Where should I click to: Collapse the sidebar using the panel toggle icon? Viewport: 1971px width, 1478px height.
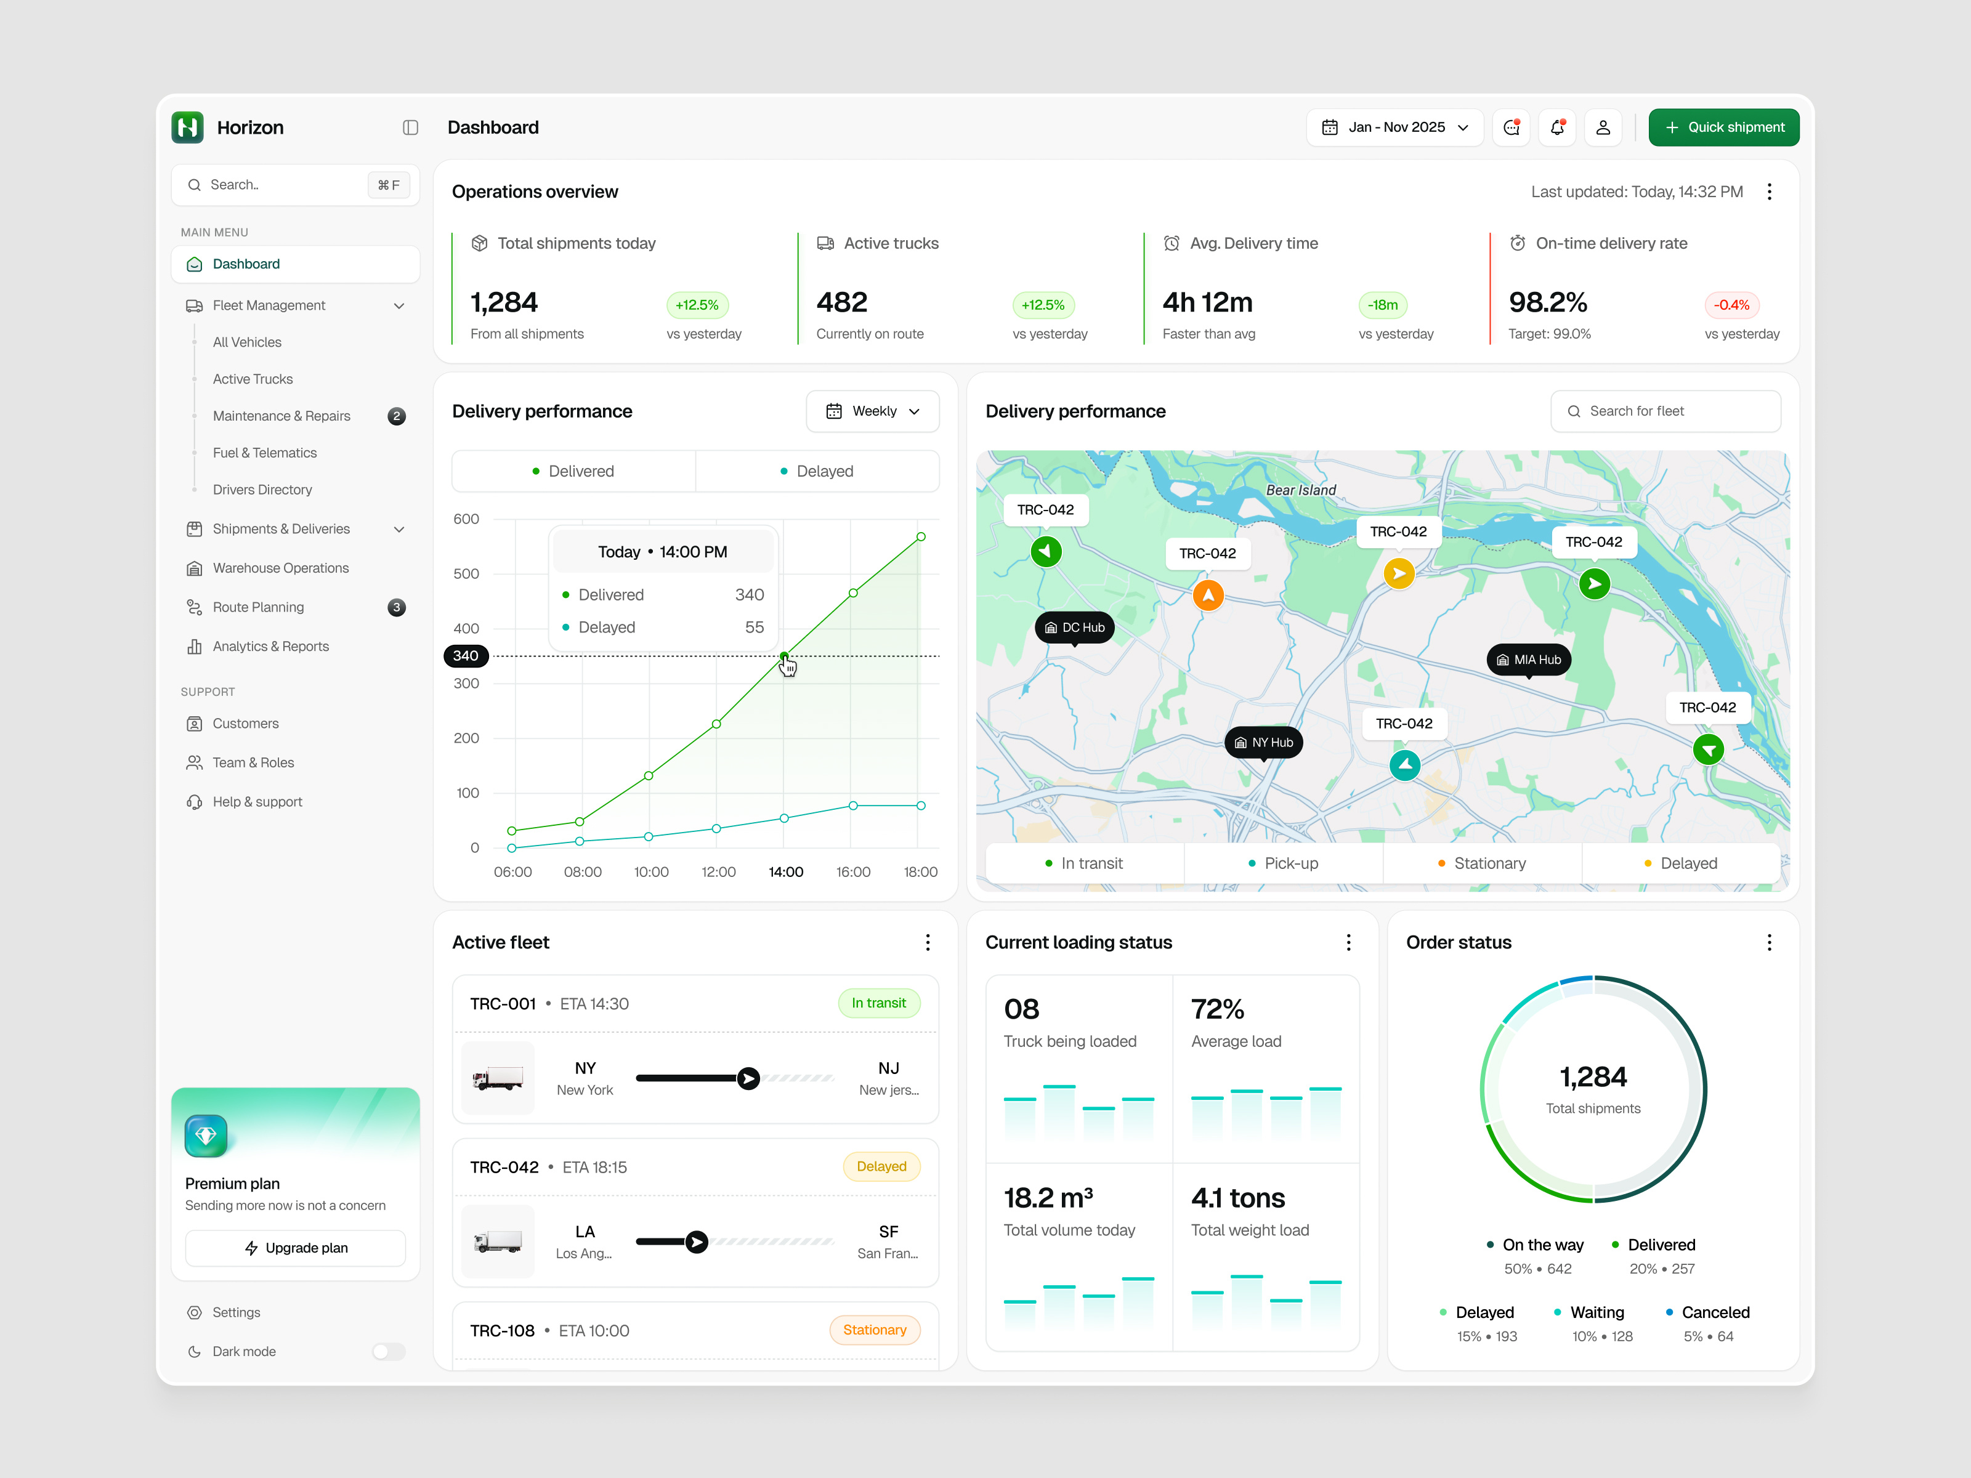[411, 127]
